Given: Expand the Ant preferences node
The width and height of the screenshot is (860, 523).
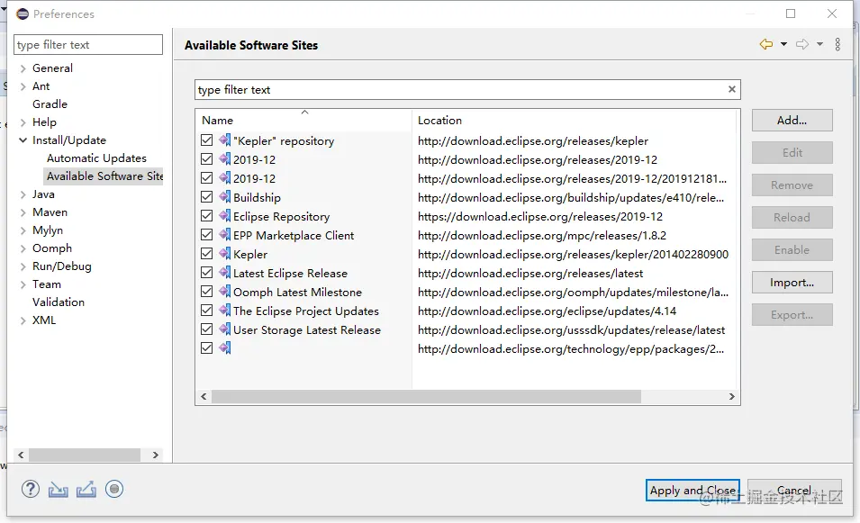Looking at the screenshot, I should pos(23,86).
